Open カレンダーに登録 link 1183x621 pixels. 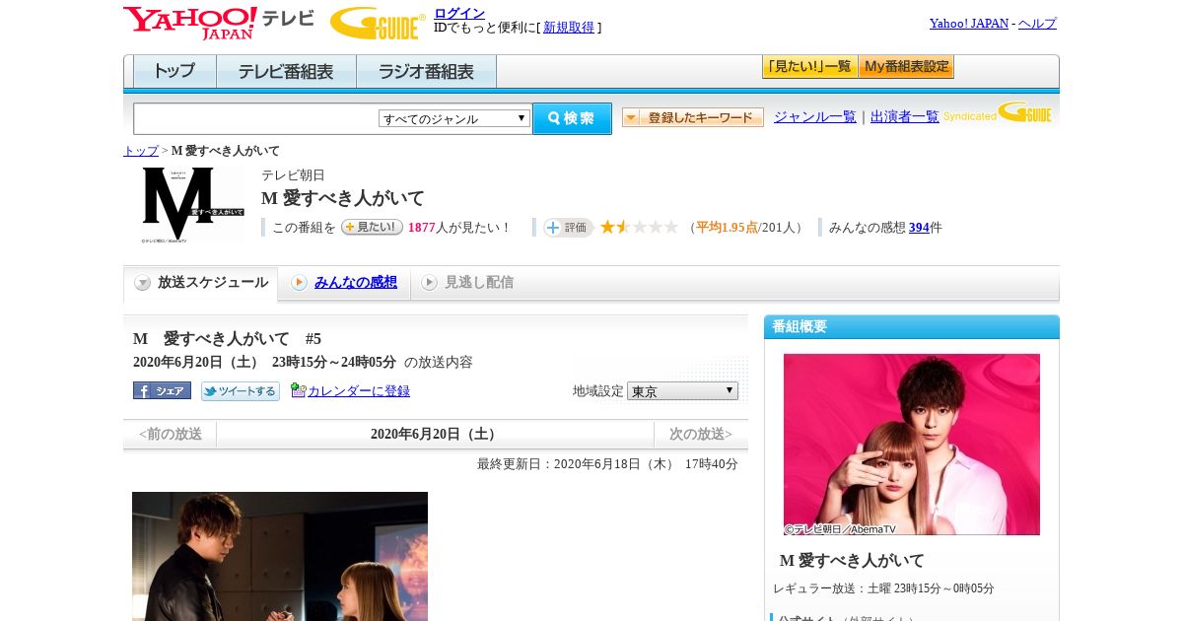coord(359,391)
